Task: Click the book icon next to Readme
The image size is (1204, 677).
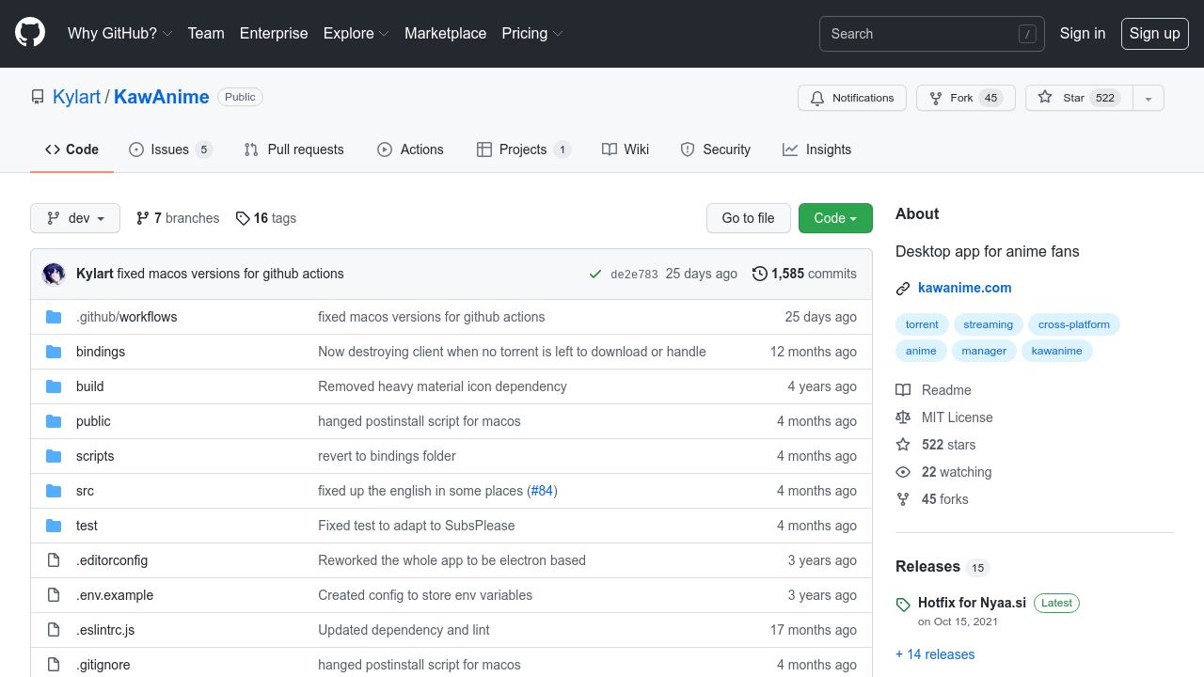Action: point(903,390)
